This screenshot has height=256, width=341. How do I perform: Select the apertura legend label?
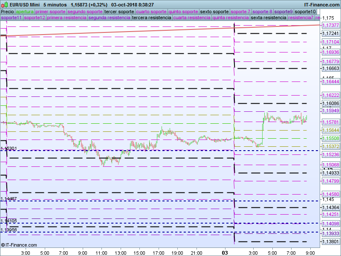(x=25, y=12)
